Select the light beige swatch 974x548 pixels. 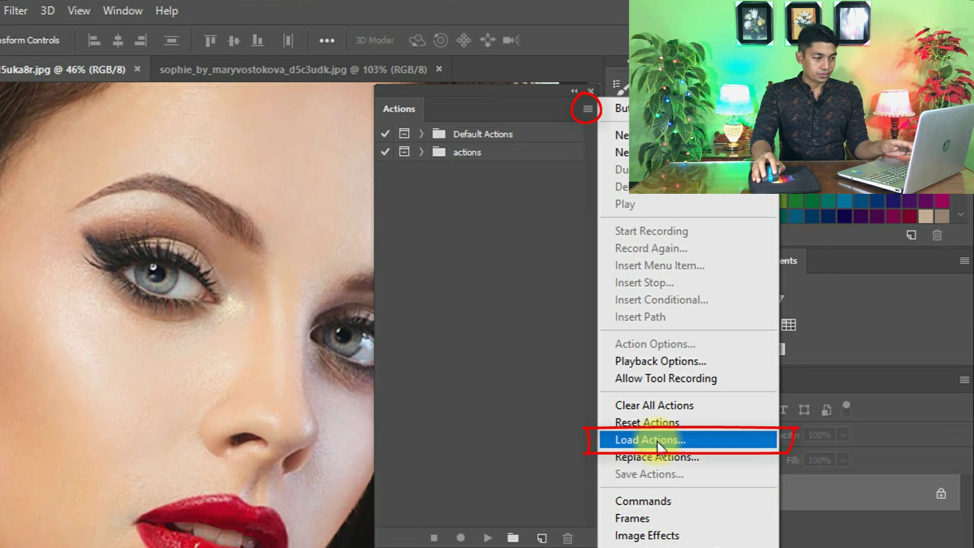(x=926, y=217)
